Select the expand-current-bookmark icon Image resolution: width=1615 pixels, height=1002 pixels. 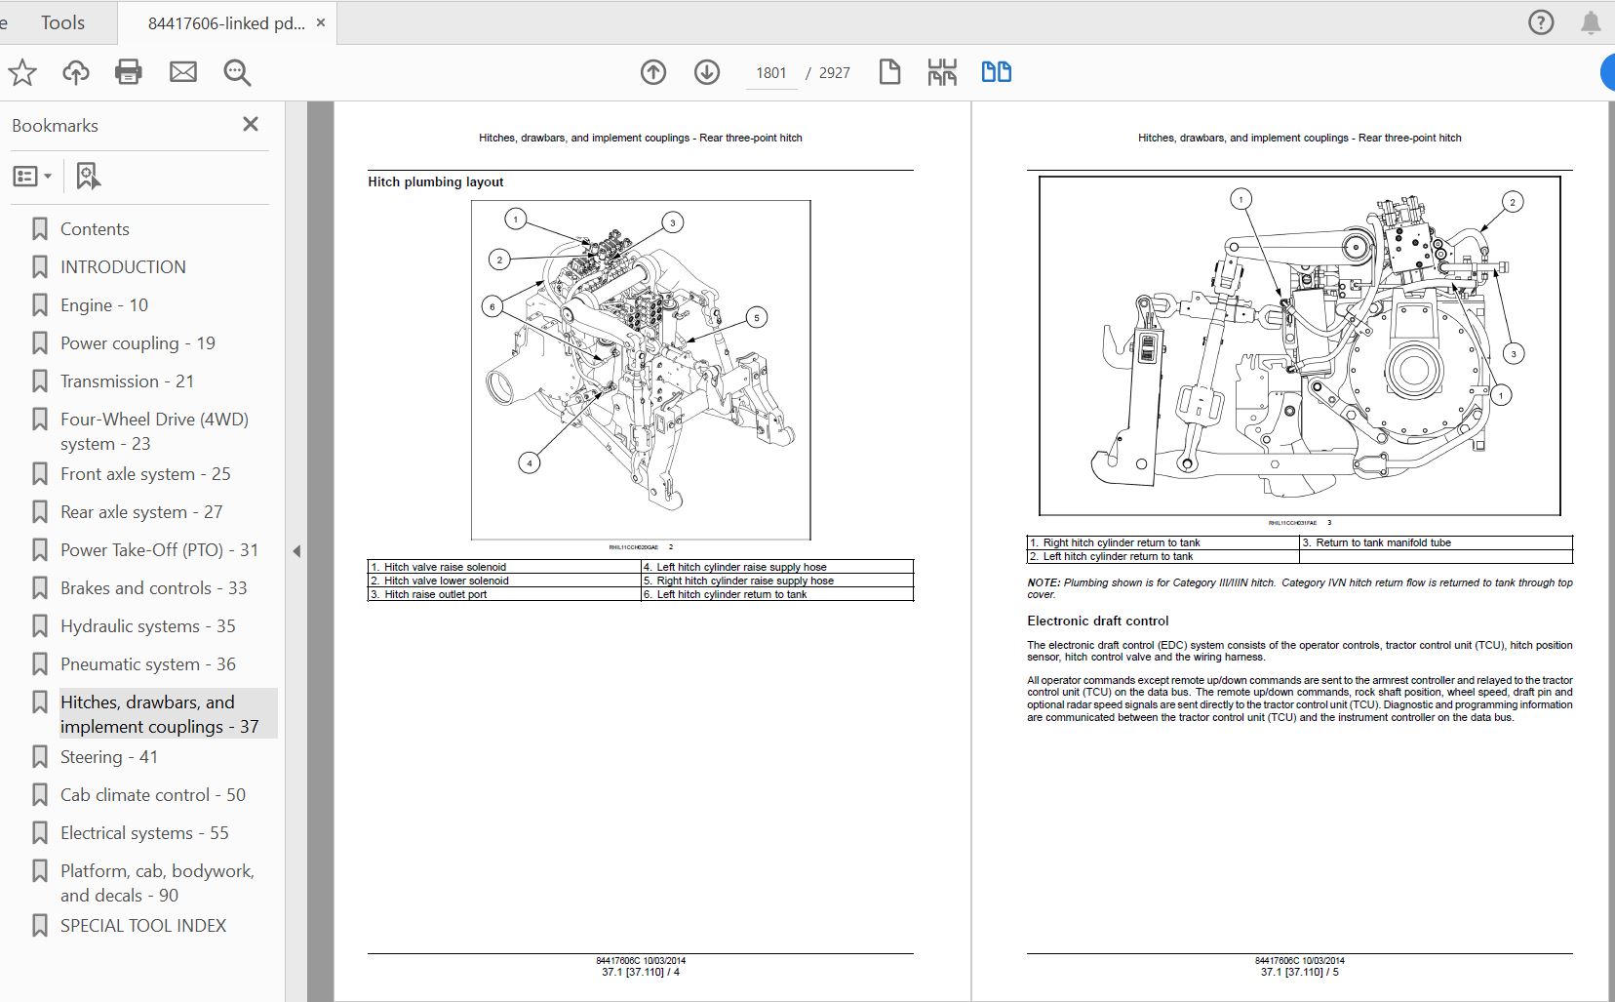coord(88,176)
